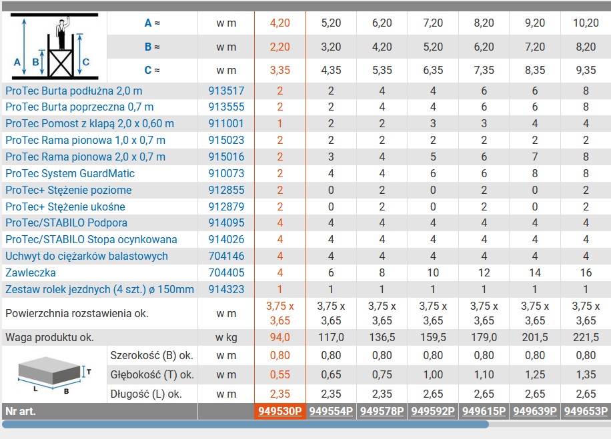
Task: Open article number 949592P
Action: pyautogui.click(x=433, y=412)
